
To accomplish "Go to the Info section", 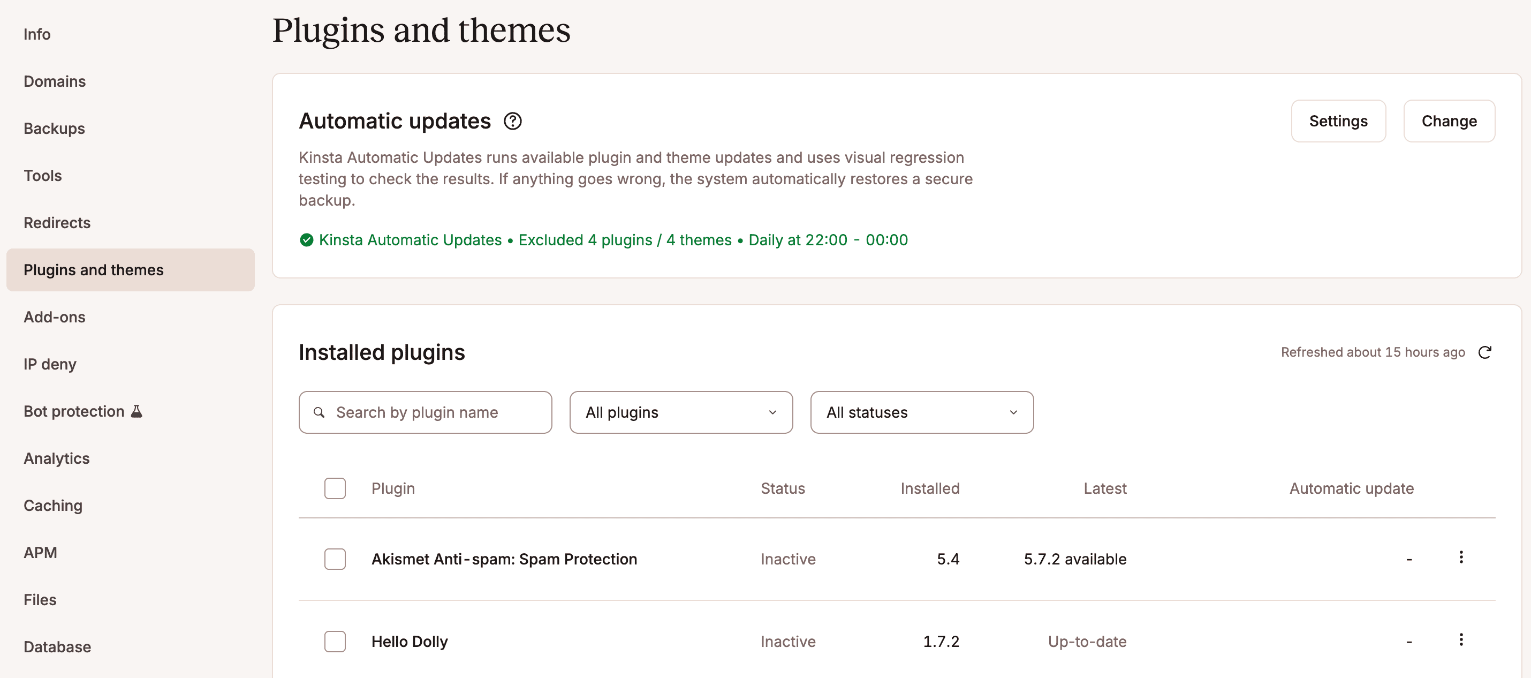I will point(37,34).
